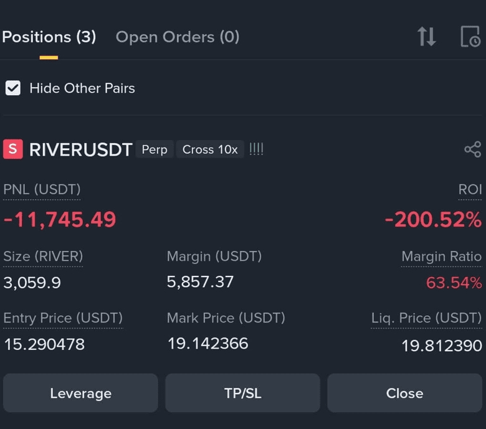Click the sort positions arrows icon
The height and width of the screenshot is (429, 486).
point(426,37)
